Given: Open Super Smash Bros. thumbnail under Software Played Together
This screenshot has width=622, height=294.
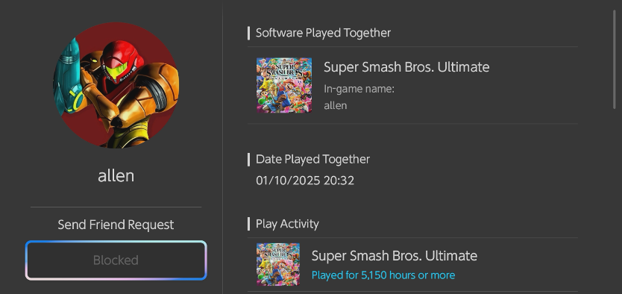Looking at the screenshot, I should click(284, 85).
